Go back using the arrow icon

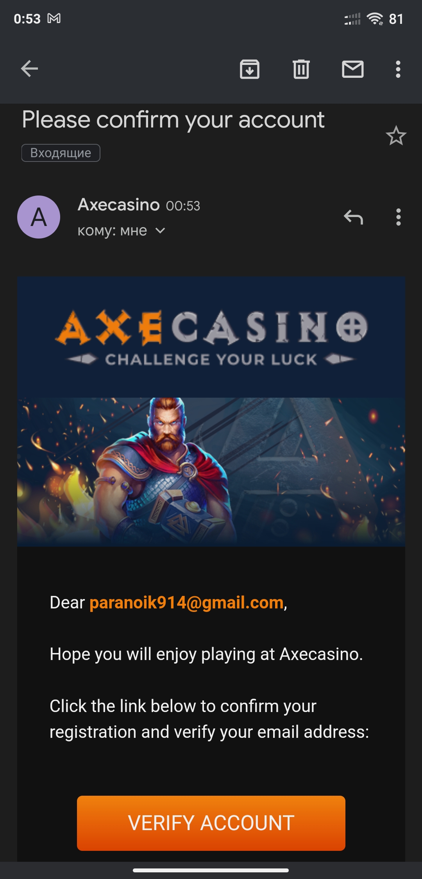29,69
